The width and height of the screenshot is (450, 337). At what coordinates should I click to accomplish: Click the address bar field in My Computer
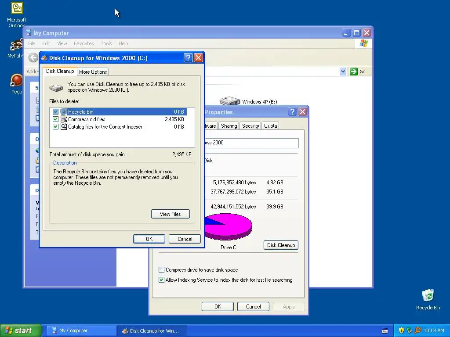pos(272,72)
